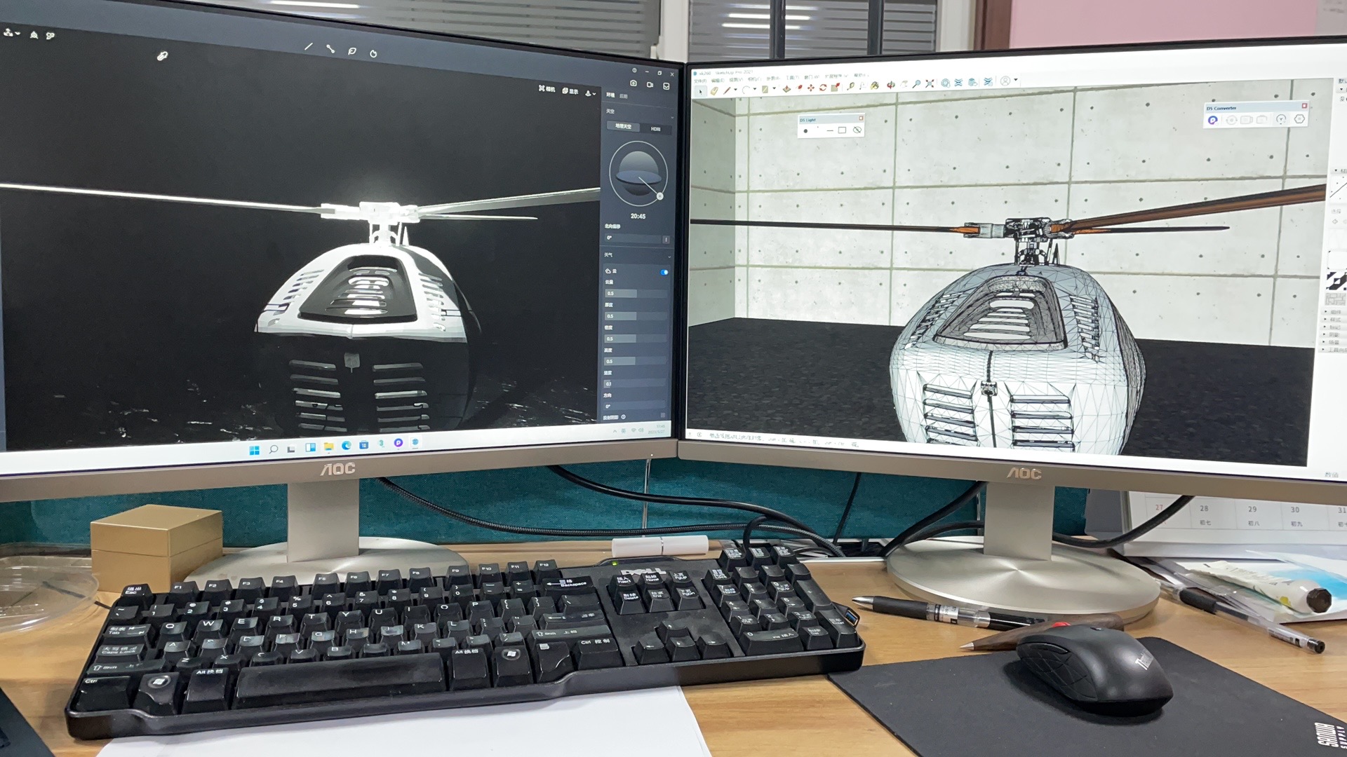This screenshot has height=757, width=1347.
Task: Open the 视图(V) menu in SketchUp
Action: [x=736, y=80]
